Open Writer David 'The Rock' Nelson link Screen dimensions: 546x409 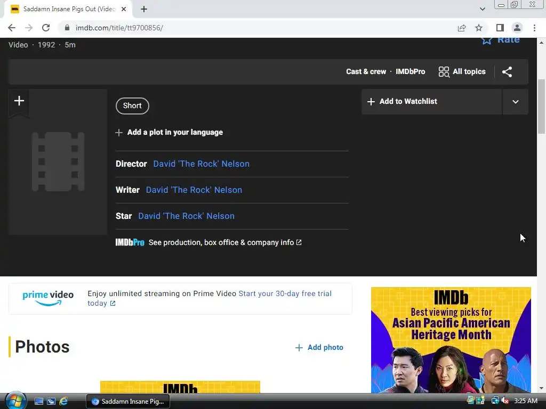click(x=194, y=190)
